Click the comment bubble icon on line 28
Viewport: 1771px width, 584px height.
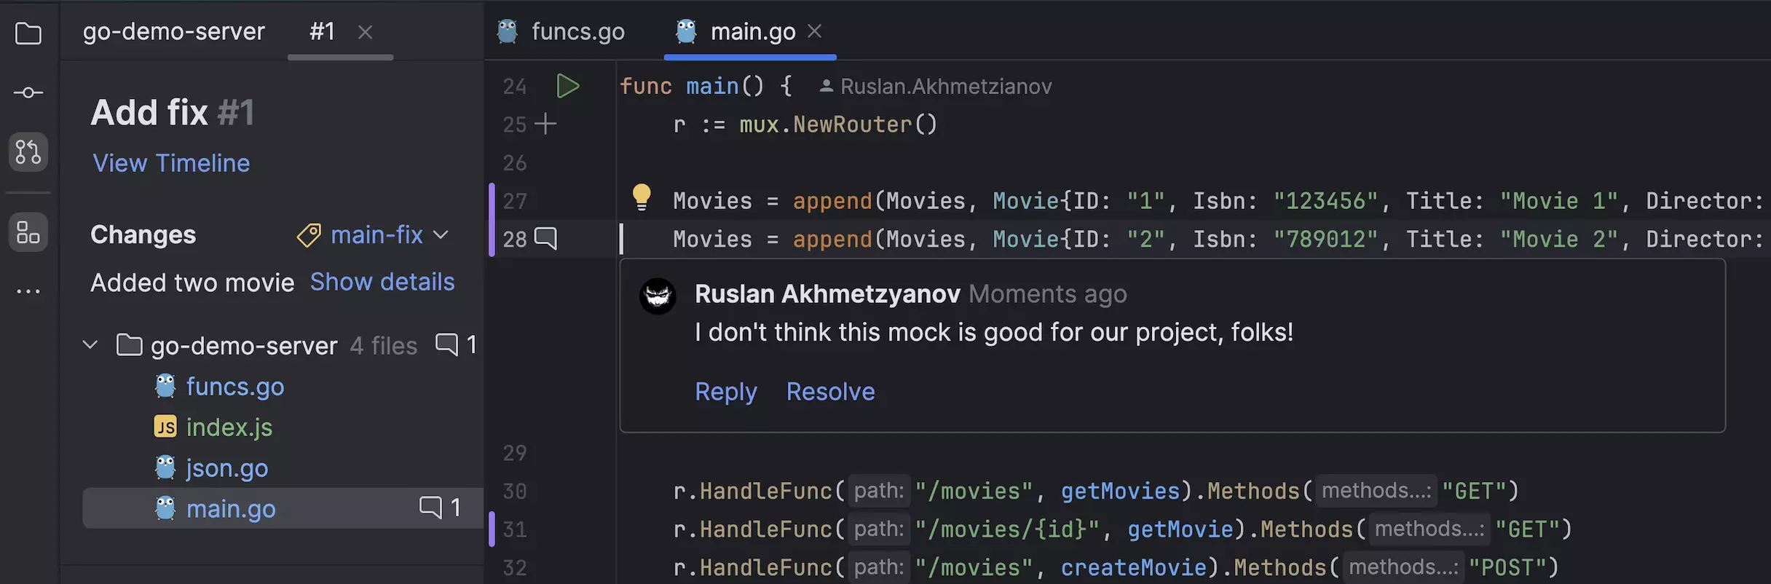[545, 238]
